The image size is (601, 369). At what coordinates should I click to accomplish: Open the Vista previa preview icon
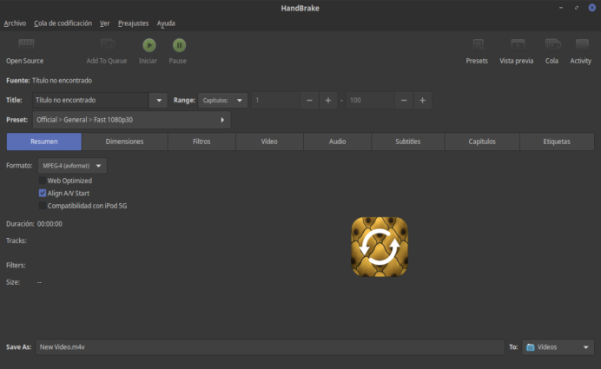(x=518, y=44)
